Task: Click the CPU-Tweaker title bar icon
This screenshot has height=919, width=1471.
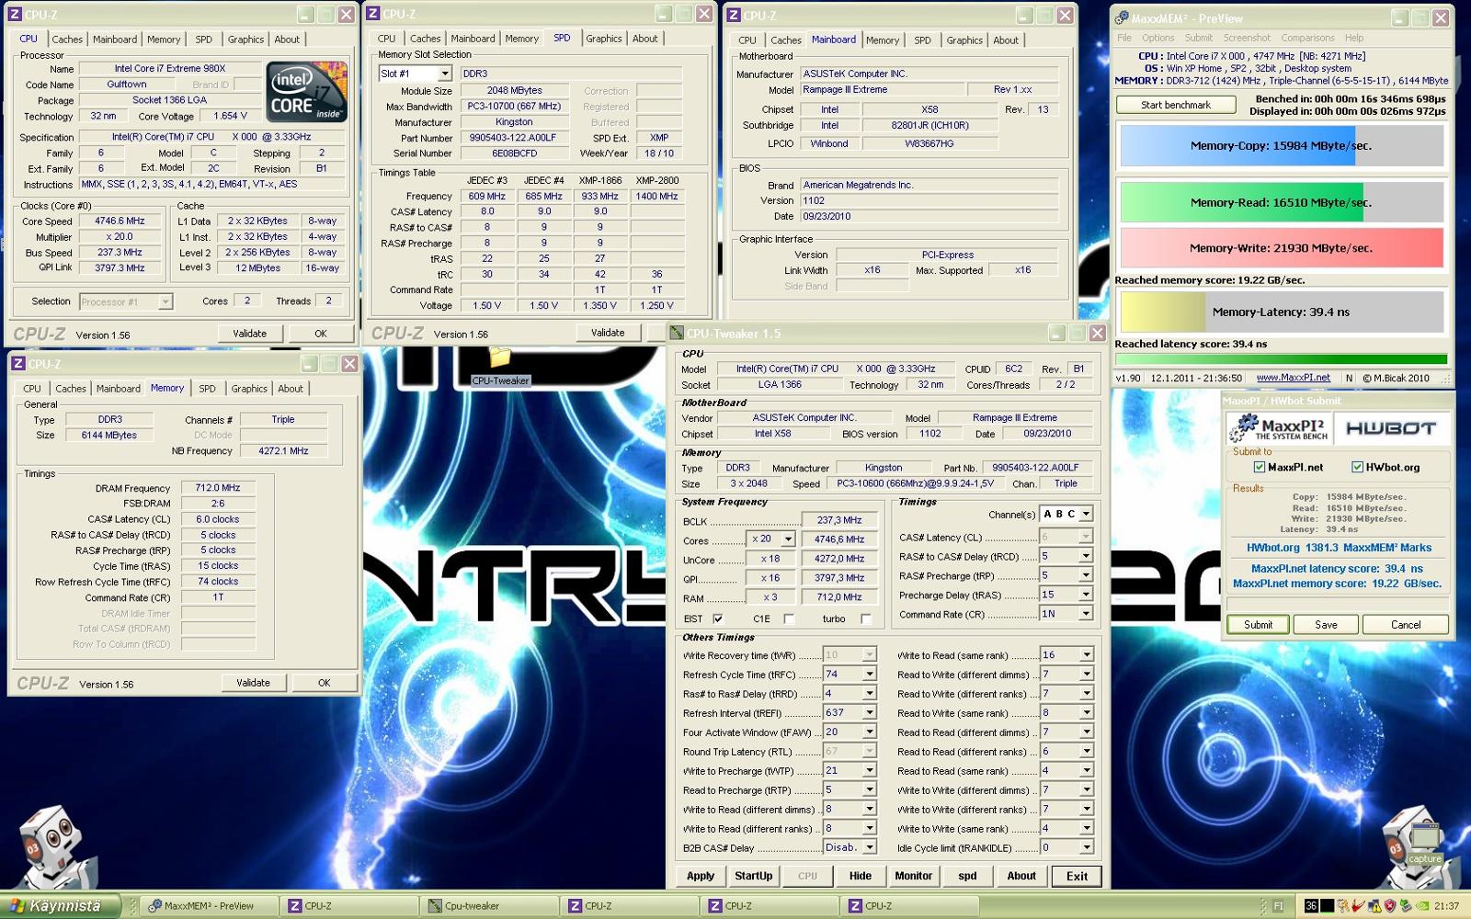Action: 677,333
